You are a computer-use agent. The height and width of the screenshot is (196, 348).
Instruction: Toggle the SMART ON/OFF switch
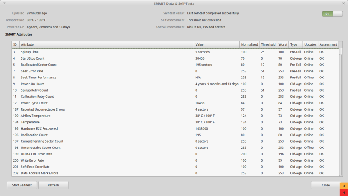(332, 14)
